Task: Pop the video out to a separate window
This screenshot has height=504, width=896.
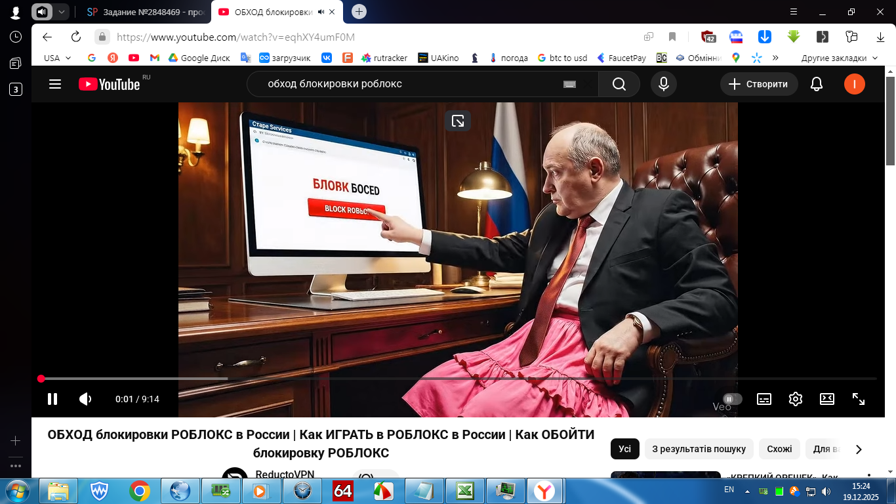Action: click(x=458, y=121)
